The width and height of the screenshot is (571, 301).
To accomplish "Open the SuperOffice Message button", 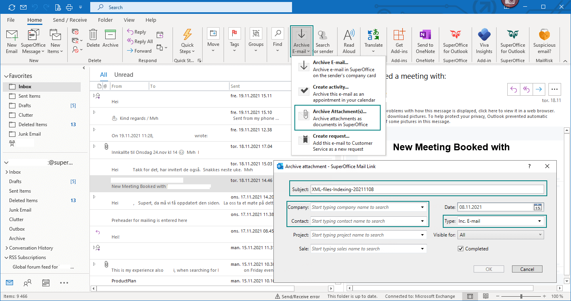I will click(33, 41).
